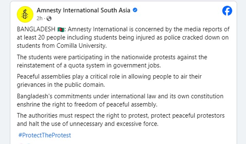Open the Amnesty International South Asia page
246x144 pixels.
(x=83, y=10)
